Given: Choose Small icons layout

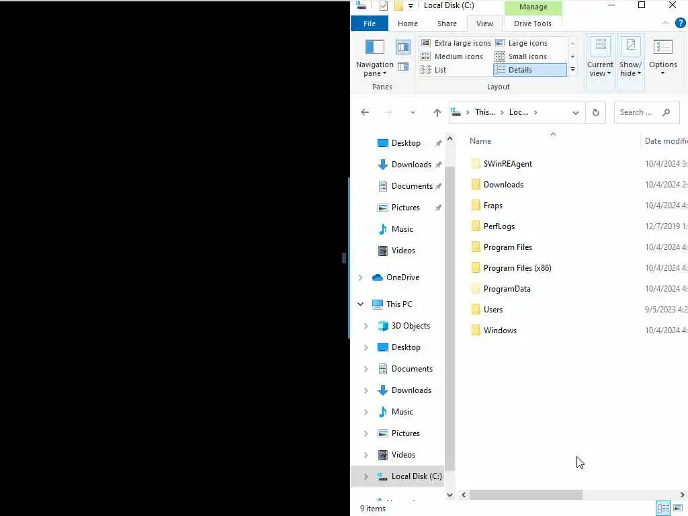Looking at the screenshot, I should click(521, 56).
